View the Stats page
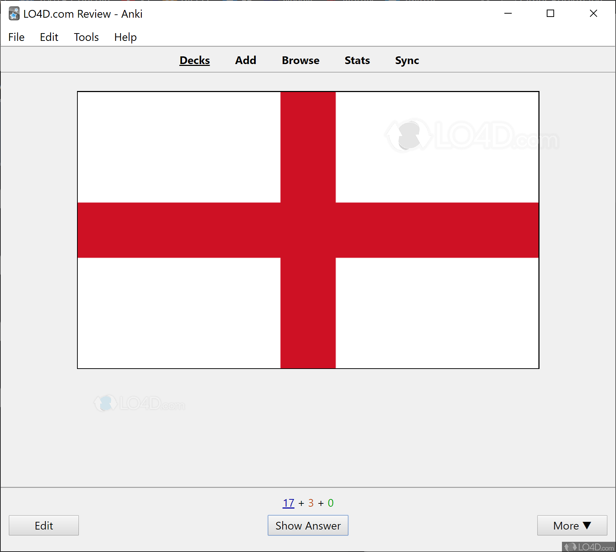616x552 pixels. pyautogui.click(x=357, y=60)
